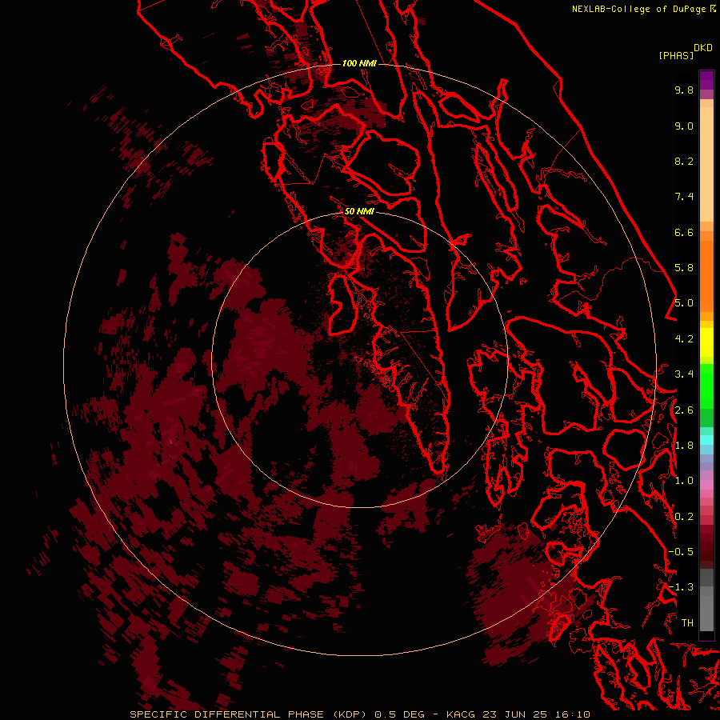Click the 9.0 value on color scale
The width and height of the screenshot is (720, 720).
(684, 126)
